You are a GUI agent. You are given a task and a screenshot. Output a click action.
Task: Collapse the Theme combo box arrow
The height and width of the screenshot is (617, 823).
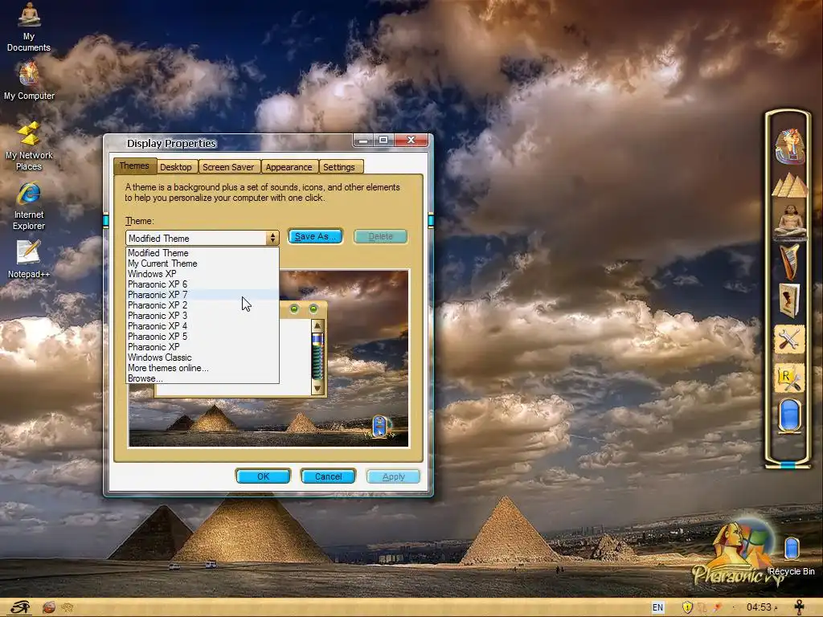point(272,238)
